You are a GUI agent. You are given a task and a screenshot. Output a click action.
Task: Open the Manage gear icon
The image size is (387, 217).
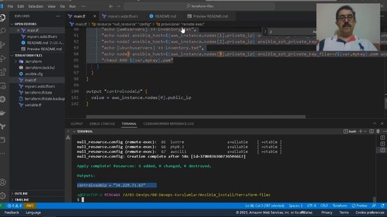[x=2, y=195]
